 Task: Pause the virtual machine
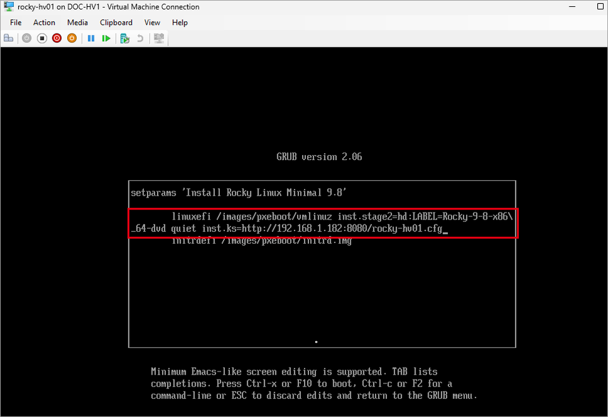[91, 38]
